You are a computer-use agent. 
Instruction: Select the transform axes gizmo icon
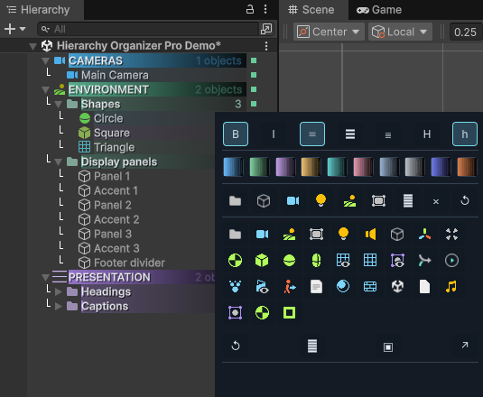(x=424, y=235)
